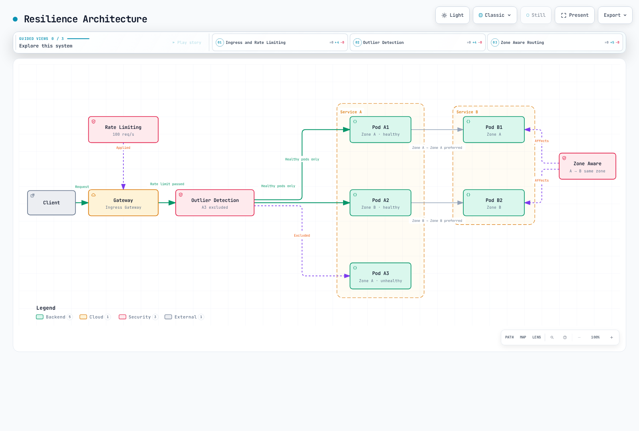639x431 pixels.
Task: Zoom out with the minus icon
Action: click(579, 337)
